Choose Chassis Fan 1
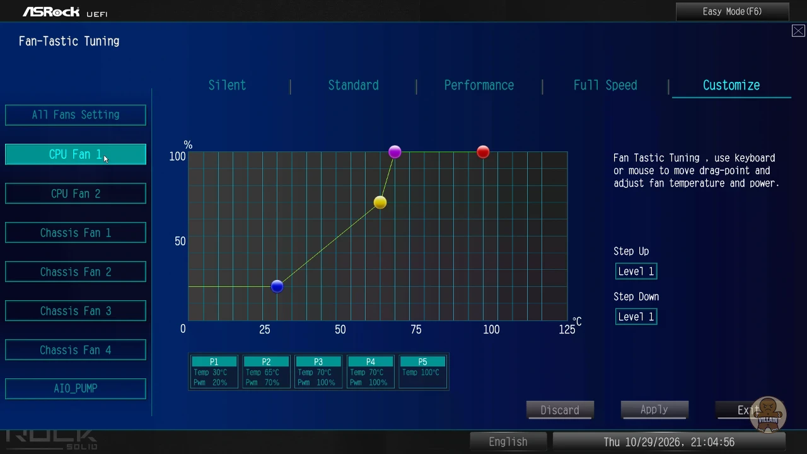Image resolution: width=807 pixels, height=454 pixels. pyautogui.click(x=76, y=233)
